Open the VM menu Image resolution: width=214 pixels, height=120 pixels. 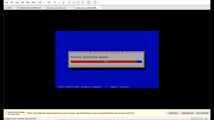22,2
